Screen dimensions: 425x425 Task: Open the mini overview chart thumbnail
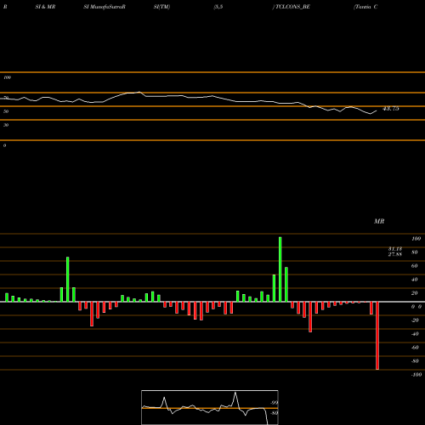[x=210, y=407]
